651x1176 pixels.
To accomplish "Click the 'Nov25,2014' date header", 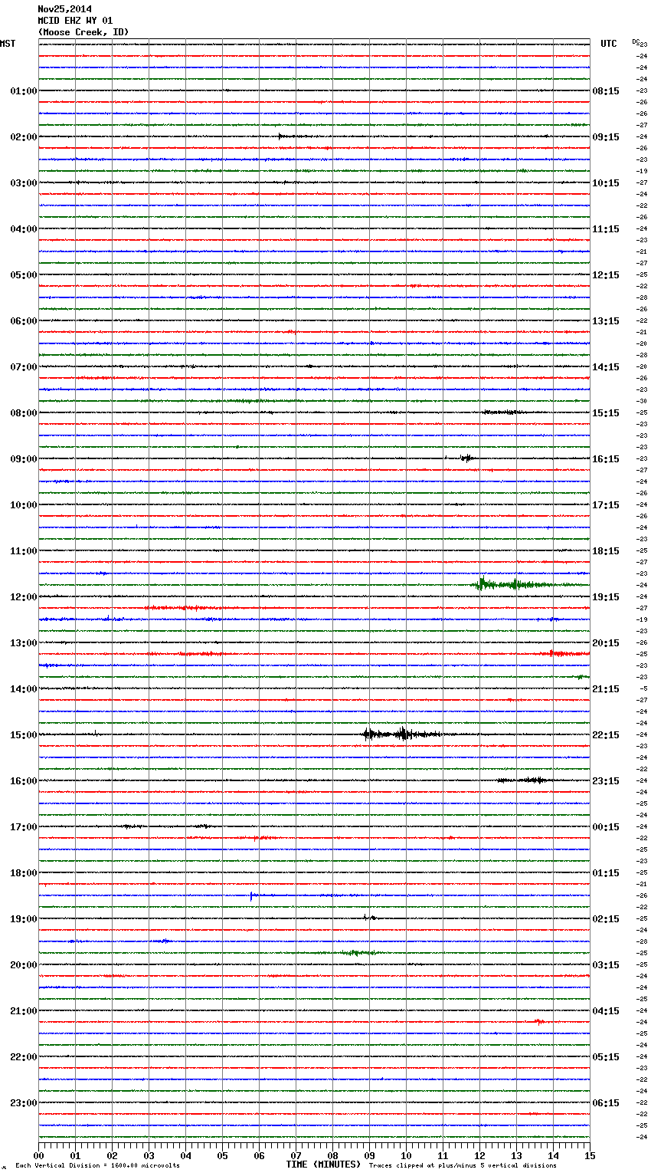I will click(65, 9).
